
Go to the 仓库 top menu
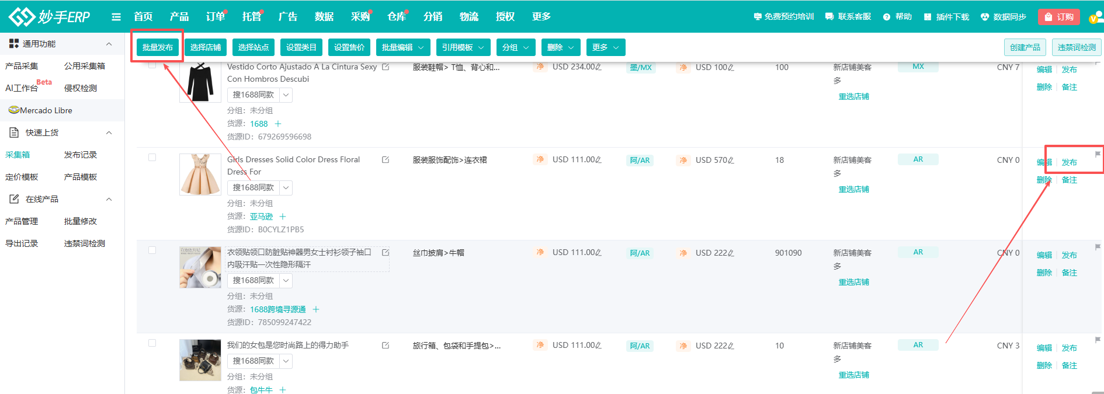tap(397, 17)
